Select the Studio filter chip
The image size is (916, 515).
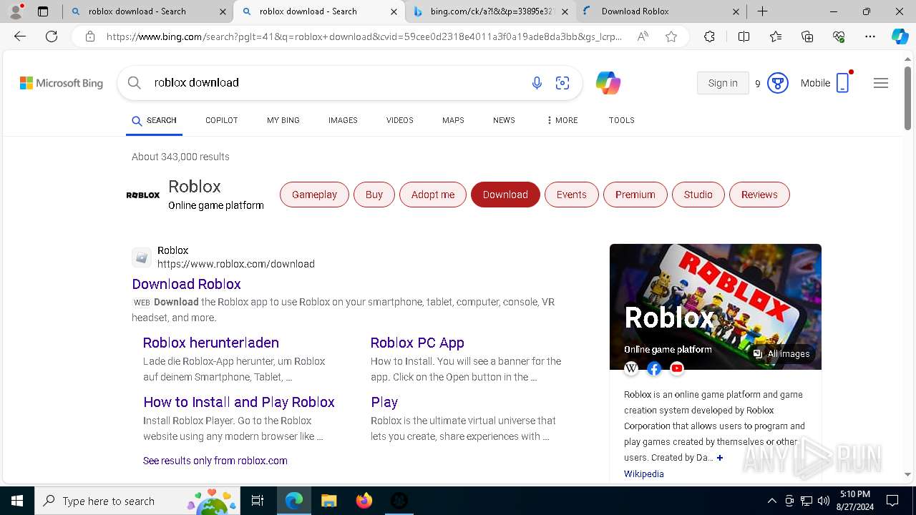coord(698,195)
